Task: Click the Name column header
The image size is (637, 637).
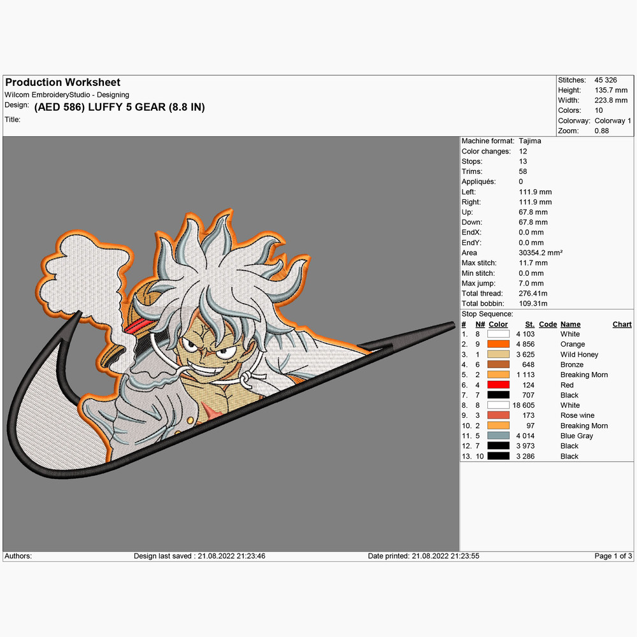Action: point(570,324)
